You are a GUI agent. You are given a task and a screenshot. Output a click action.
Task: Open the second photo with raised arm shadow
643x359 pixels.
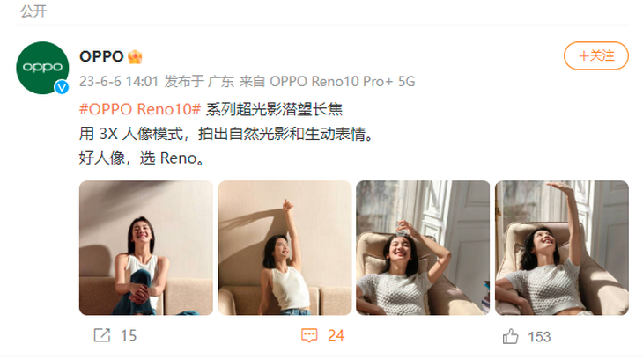click(x=285, y=247)
